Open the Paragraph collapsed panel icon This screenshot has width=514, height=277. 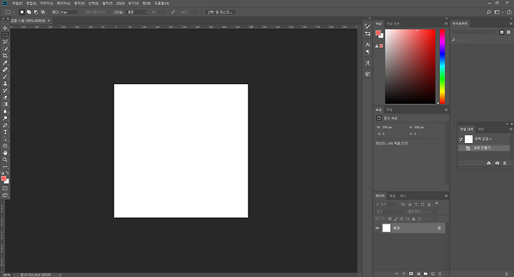(x=368, y=52)
